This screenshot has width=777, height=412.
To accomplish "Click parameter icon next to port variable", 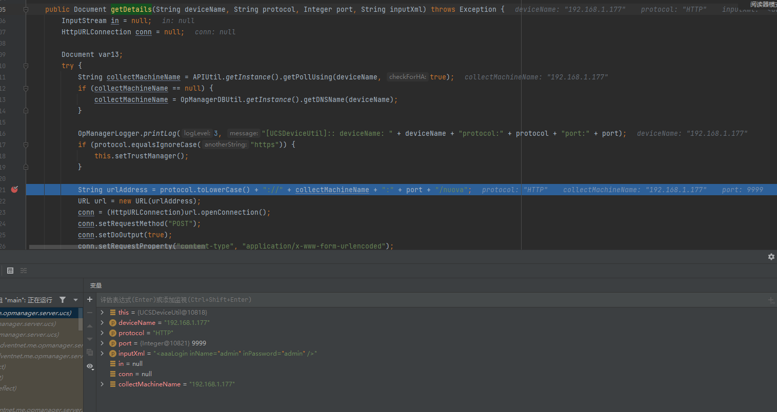I will tap(113, 343).
